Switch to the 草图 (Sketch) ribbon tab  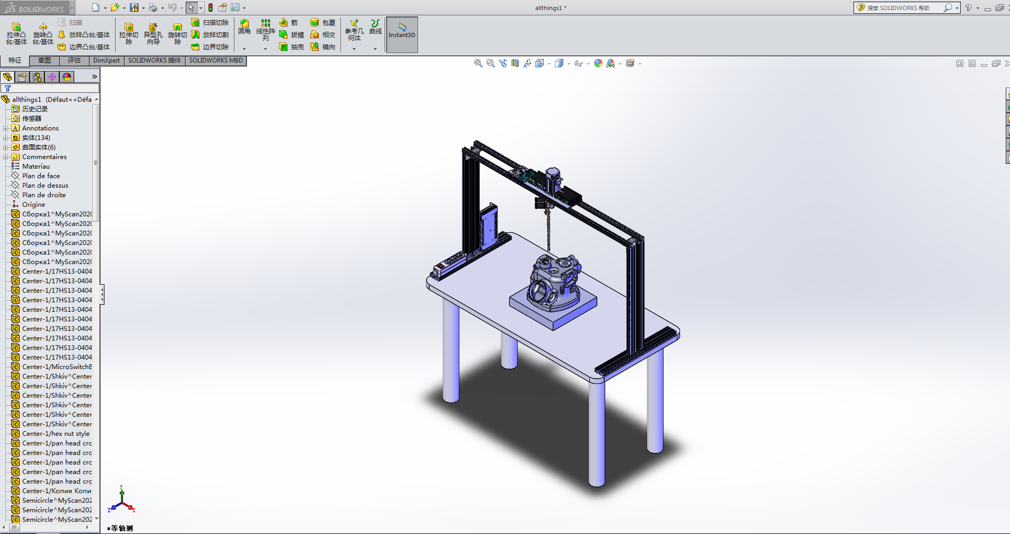(45, 60)
